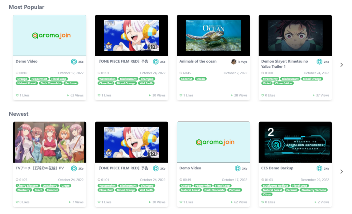This screenshot has width=352, height=214.
Task: Open aromajoin thumbnail in Most Popular row
Action: coord(50,36)
